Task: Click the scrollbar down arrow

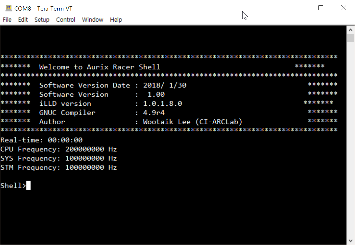Action: point(351,241)
